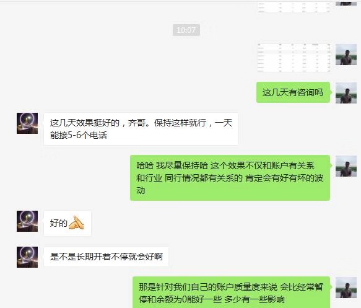Click the avatar next to "这几天有咨询吗"
Image resolution: width=361 pixels, height=308 pixels.
[x=346, y=93]
